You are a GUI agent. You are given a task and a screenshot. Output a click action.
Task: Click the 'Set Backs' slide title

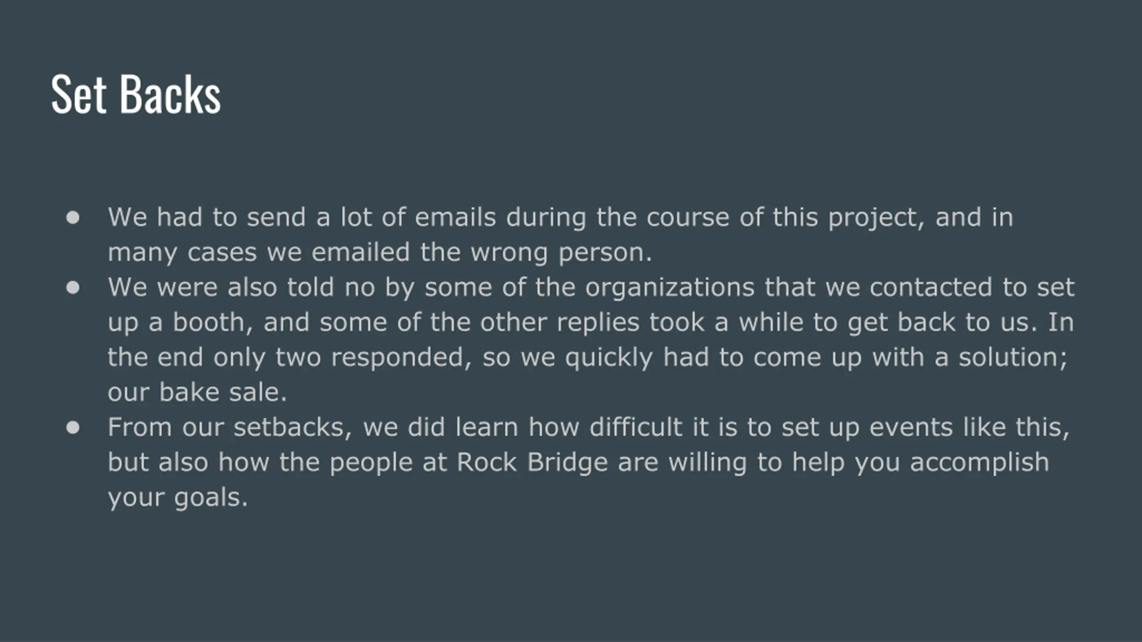[136, 94]
